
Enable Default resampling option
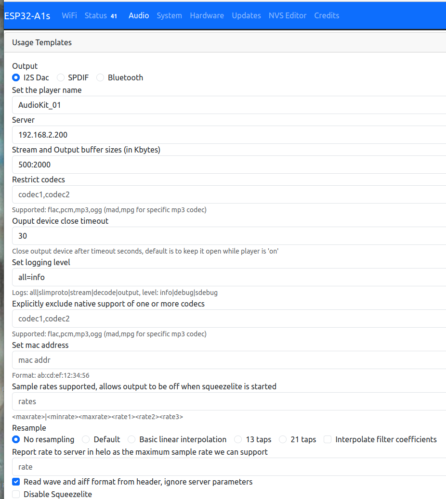86,439
